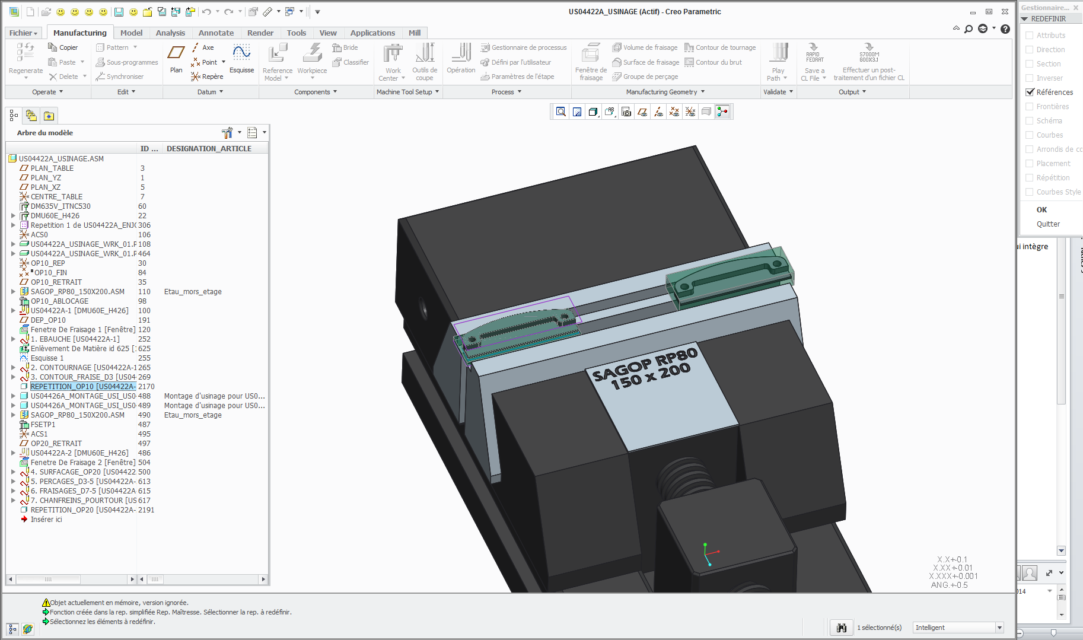Click the Play Path button
The image size is (1083, 640).
(x=778, y=62)
